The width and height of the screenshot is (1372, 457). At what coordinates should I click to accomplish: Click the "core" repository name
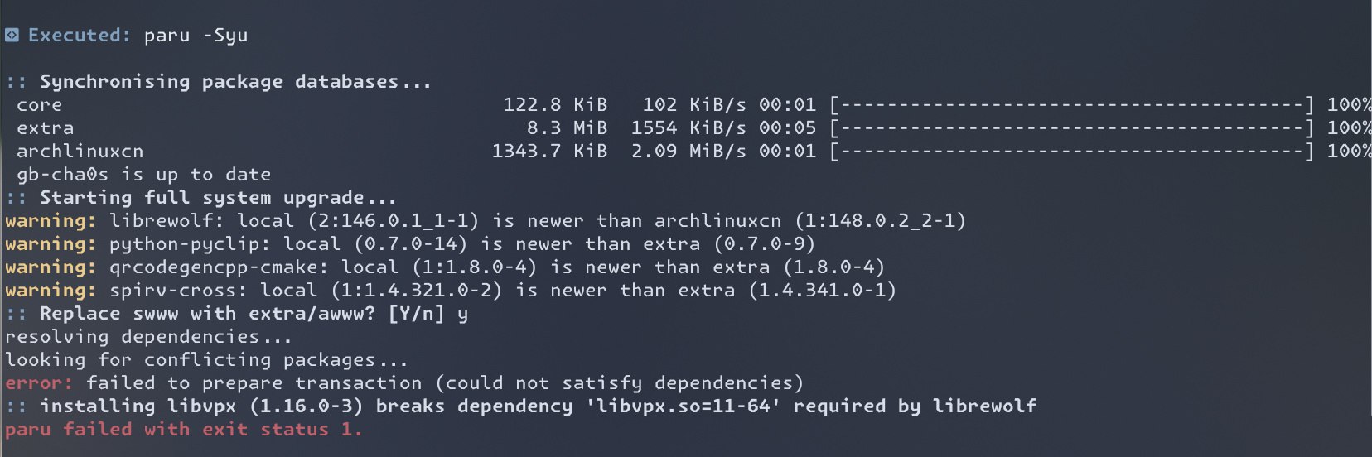(x=39, y=105)
